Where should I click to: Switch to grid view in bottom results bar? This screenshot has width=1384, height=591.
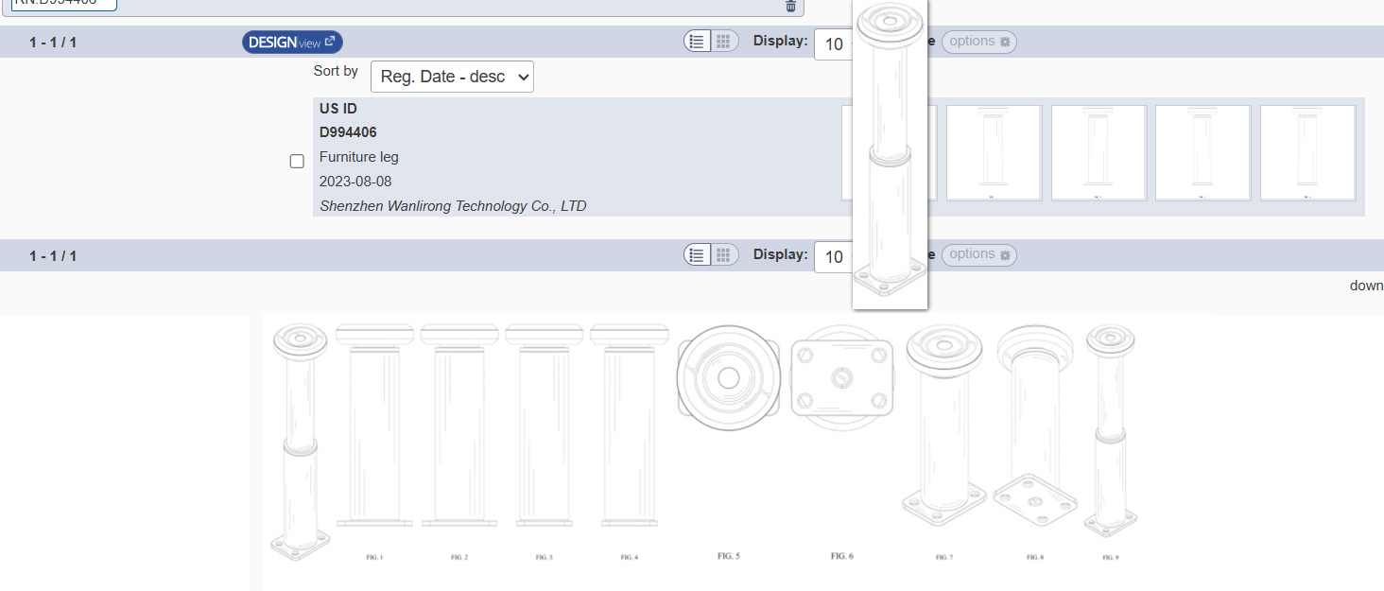coord(724,254)
